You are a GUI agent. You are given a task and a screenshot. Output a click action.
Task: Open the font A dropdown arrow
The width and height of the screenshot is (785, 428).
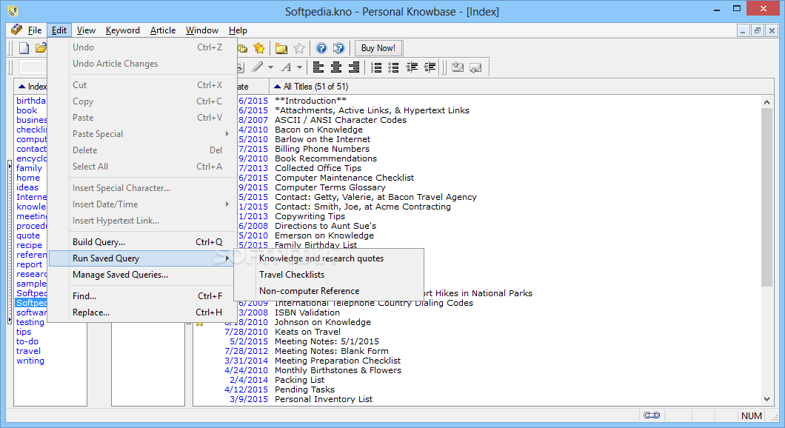point(299,67)
